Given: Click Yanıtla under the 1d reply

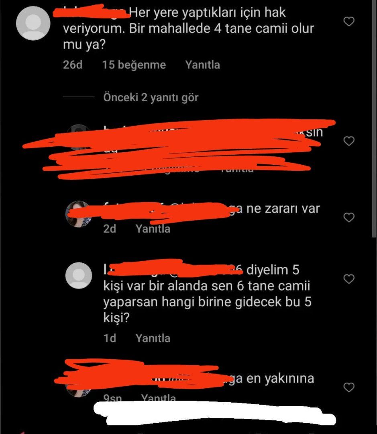Looking at the screenshot, I should 153,338.
